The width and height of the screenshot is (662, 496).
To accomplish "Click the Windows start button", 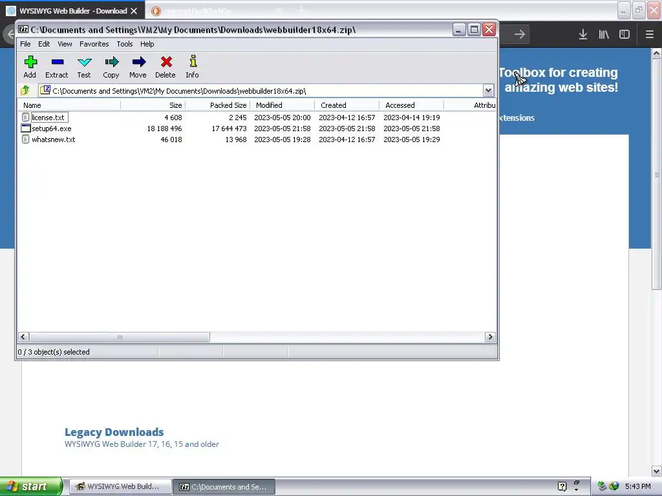I will [x=31, y=486].
